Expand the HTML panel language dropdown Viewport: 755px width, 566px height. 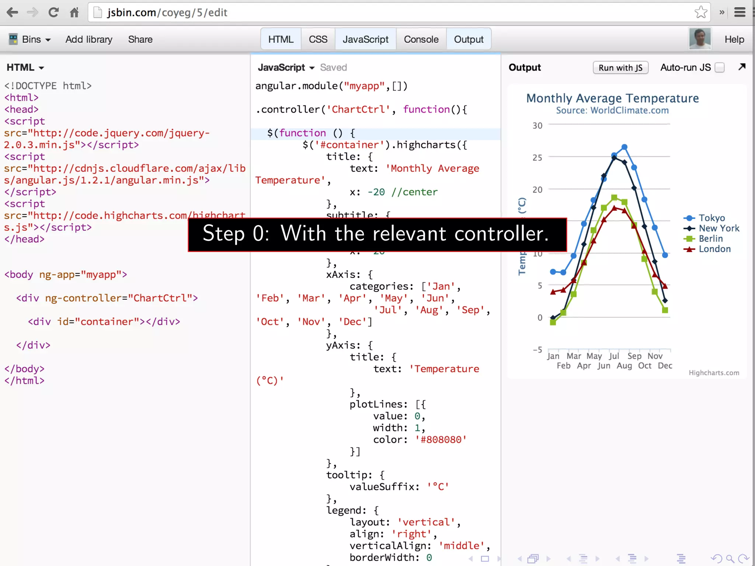[25, 67]
